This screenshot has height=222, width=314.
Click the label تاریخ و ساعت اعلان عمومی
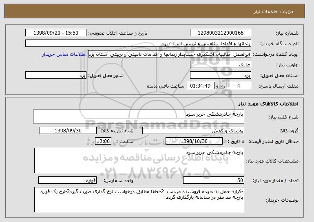[118, 33]
